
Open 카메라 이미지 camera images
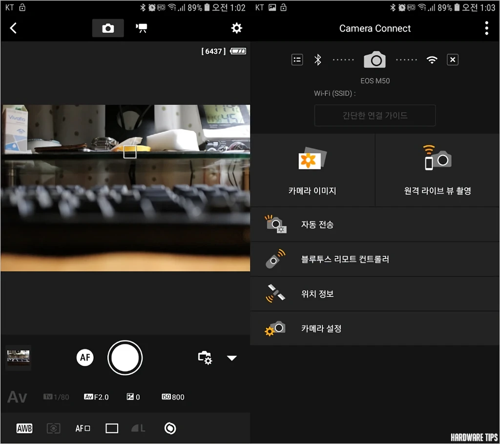[312, 170]
